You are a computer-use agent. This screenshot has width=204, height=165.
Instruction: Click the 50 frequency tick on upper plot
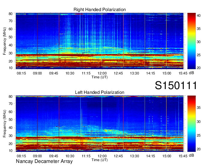point(10,37)
